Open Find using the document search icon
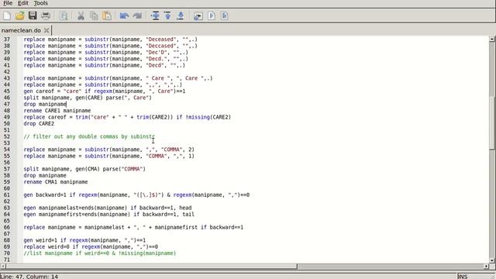 pos(64,15)
